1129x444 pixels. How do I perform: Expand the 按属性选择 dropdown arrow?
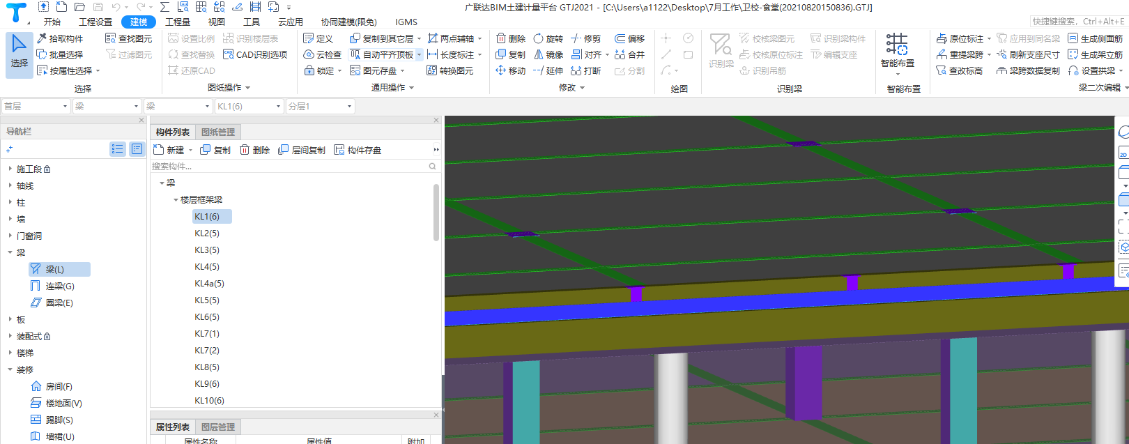pyautogui.click(x=98, y=70)
